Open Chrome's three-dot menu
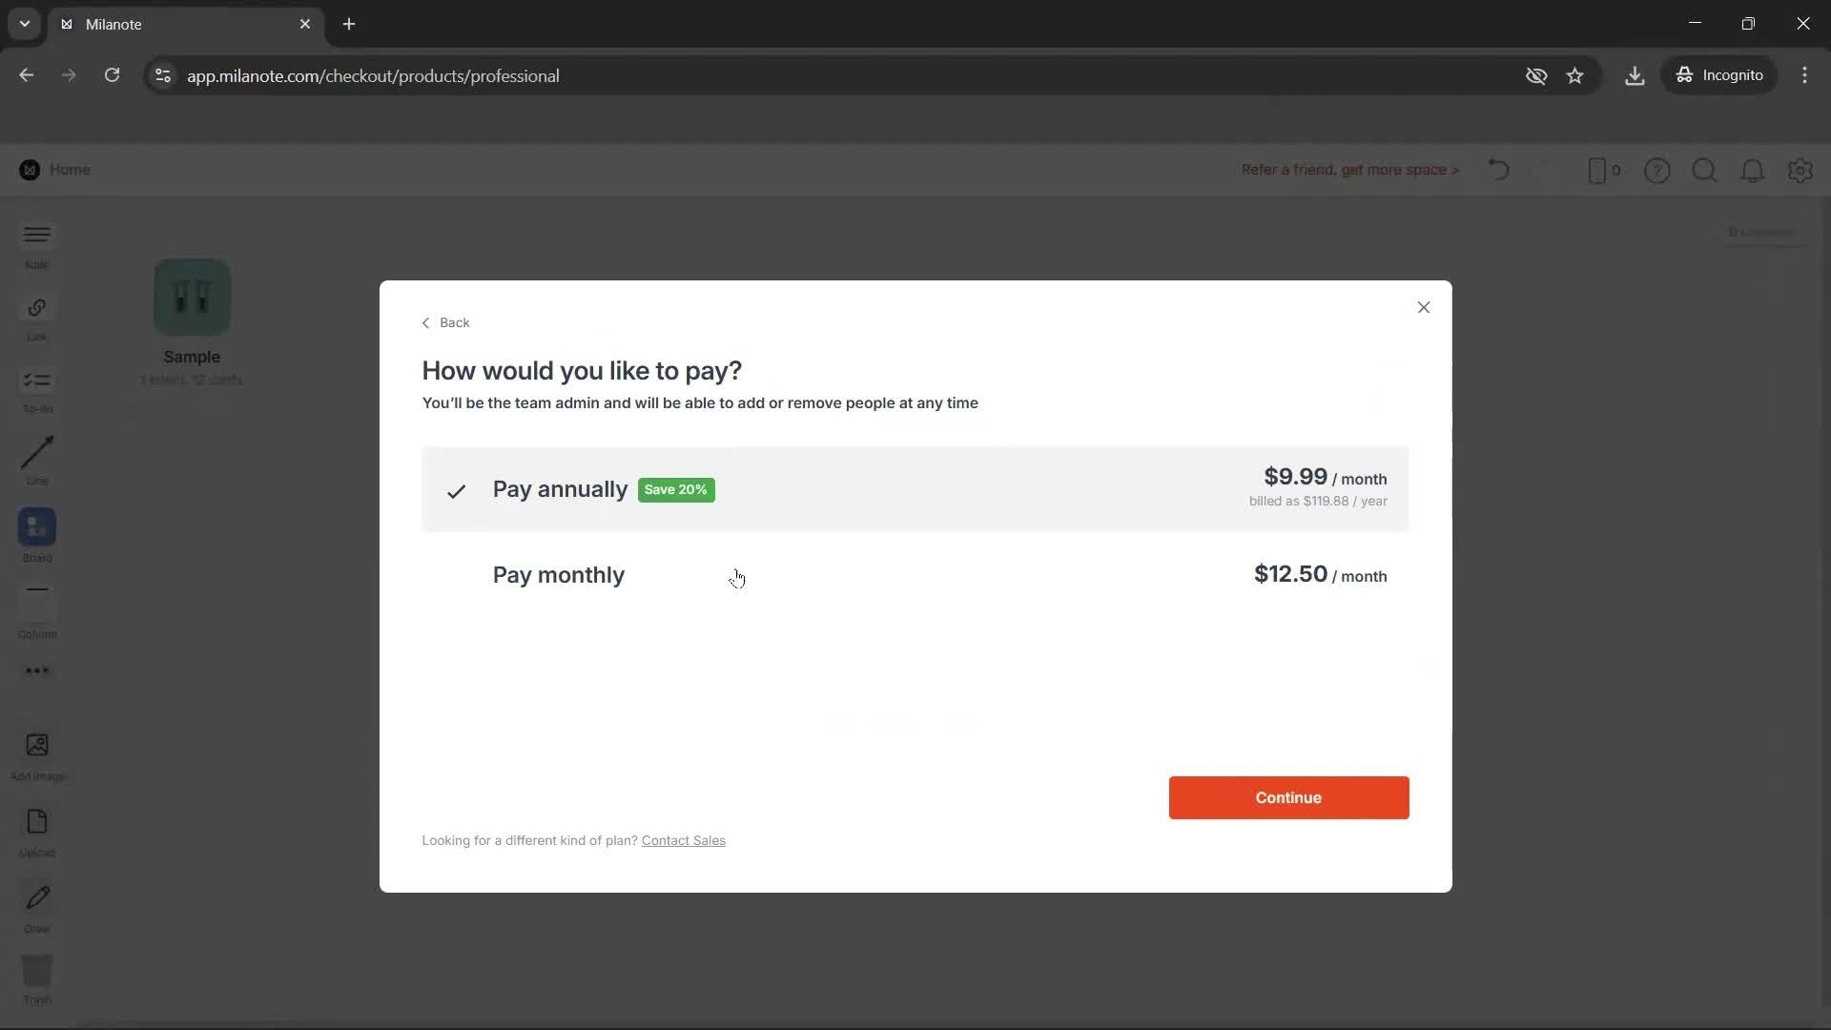Viewport: 1831px width, 1030px height. point(1805,75)
